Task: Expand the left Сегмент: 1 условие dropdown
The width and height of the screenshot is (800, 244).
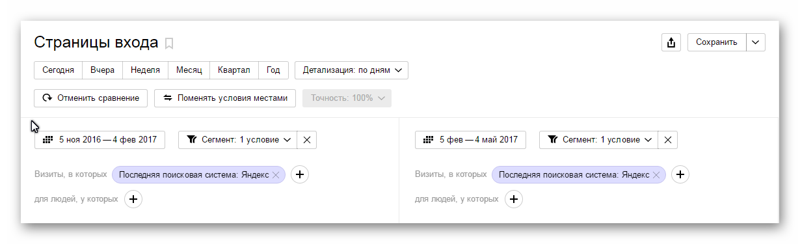Action: (x=237, y=140)
